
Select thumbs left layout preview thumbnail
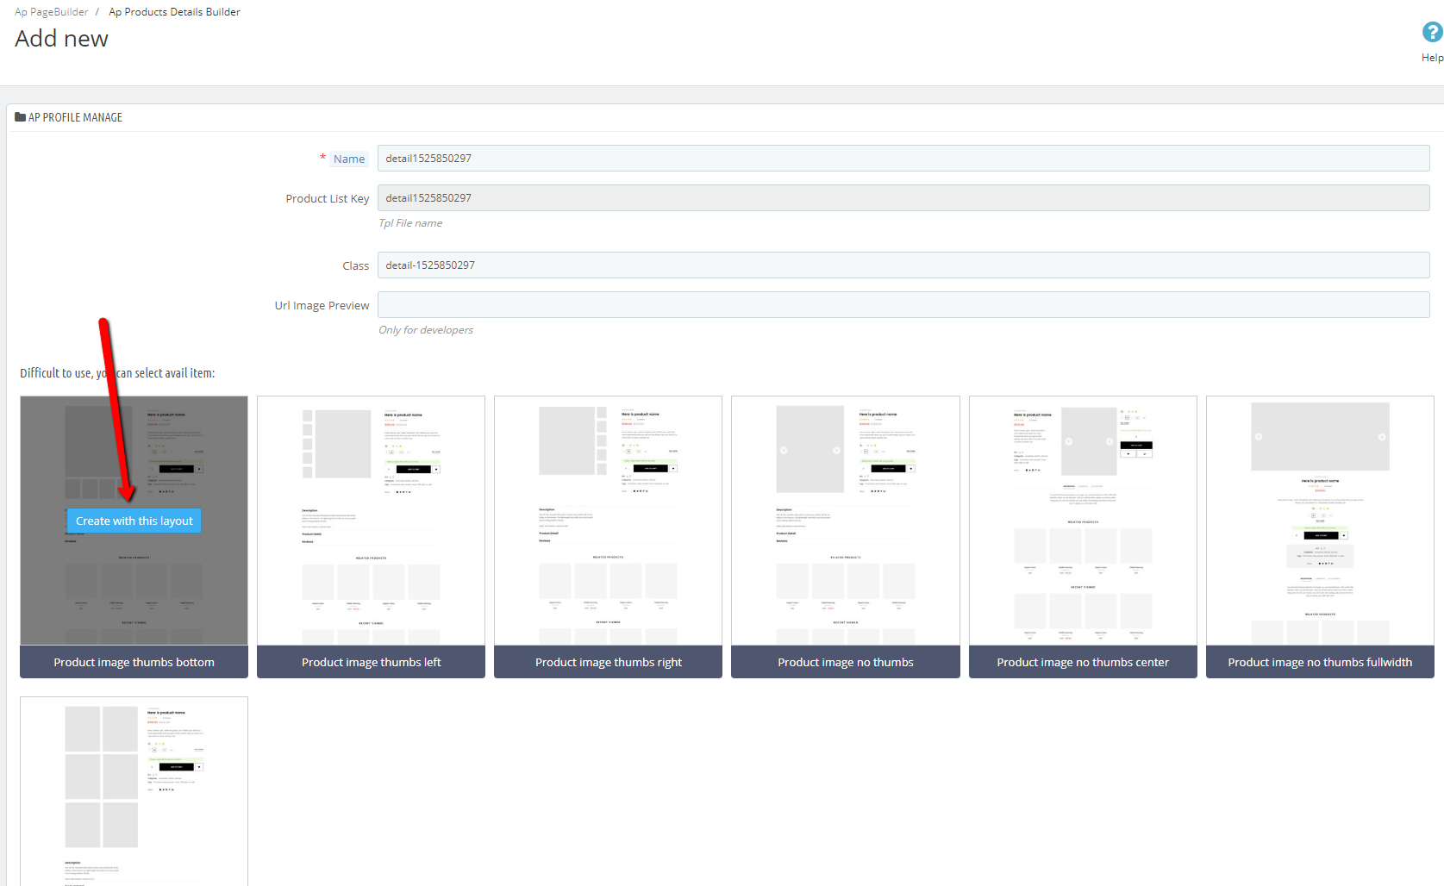click(x=371, y=521)
